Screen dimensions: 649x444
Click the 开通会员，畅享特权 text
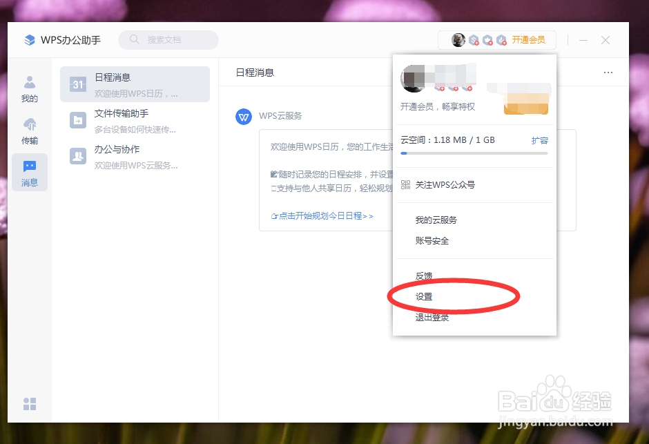pos(438,107)
